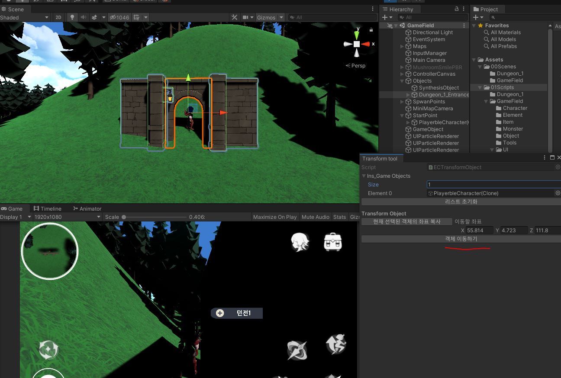Collapse the Objects node in Hierarchy
Viewport: 561px width, 378px height.
pyautogui.click(x=402, y=81)
